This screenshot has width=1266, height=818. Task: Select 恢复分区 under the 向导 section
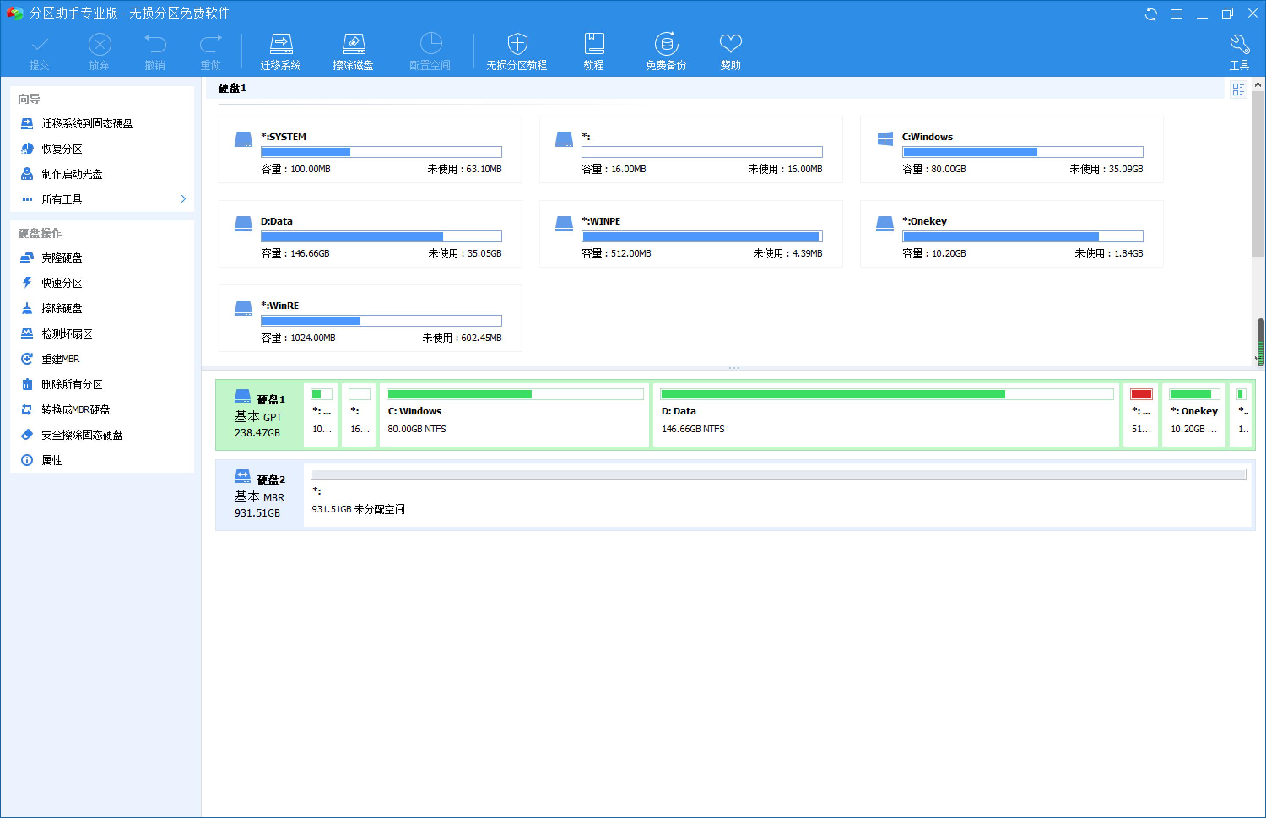62,149
